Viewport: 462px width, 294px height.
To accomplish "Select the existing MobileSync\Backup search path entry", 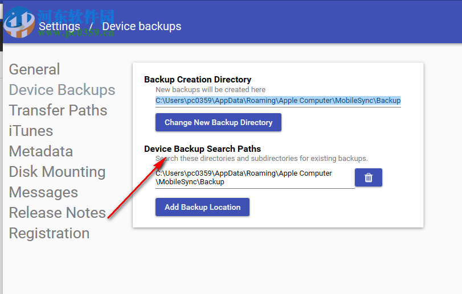I will coord(244,177).
